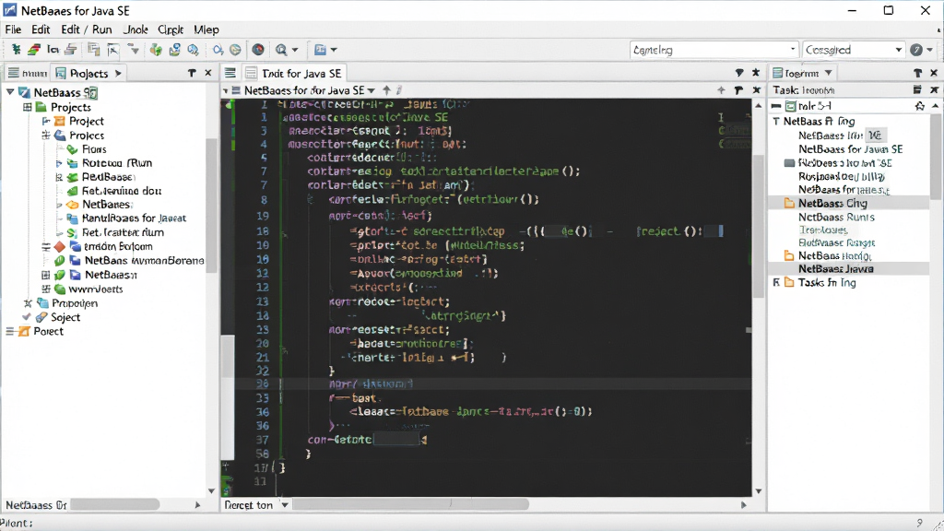This screenshot has height=531, width=944.
Task: Toggle the pin icon on the editor tab bar
Action: tap(739, 73)
